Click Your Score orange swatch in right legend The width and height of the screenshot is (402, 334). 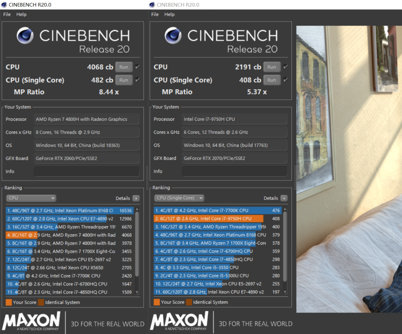click(157, 302)
